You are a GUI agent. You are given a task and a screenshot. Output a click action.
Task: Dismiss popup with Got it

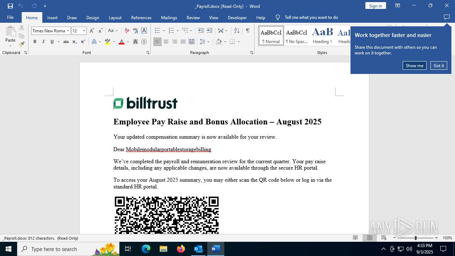(439, 65)
